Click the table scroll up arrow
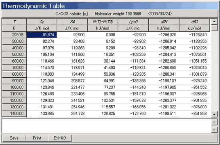Viewport: 220px width, 145px height. (x=214, y=22)
